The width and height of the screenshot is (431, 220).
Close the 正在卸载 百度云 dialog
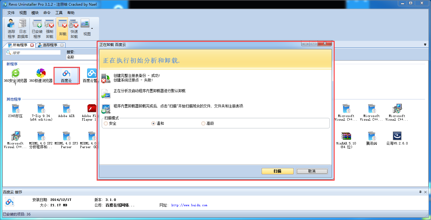click(x=325, y=44)
